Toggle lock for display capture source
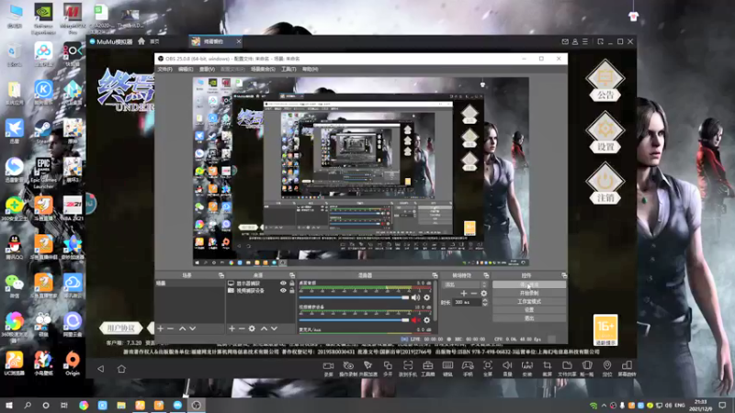The height and width of the screenshot is (413, 735). coord(292,284)
